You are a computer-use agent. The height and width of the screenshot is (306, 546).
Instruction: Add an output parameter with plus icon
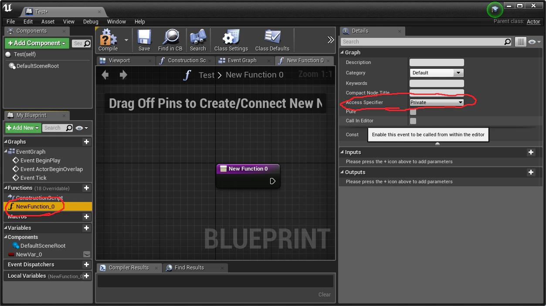point(531,172)
